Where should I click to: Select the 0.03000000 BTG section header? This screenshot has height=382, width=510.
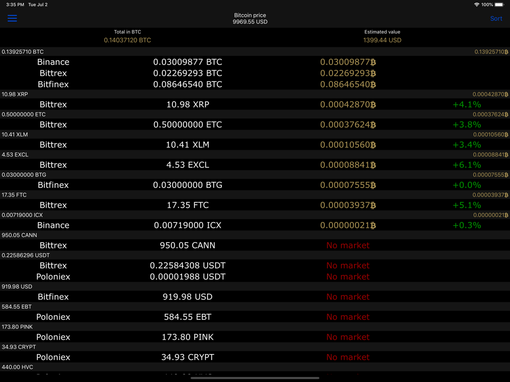pos(255,175)
